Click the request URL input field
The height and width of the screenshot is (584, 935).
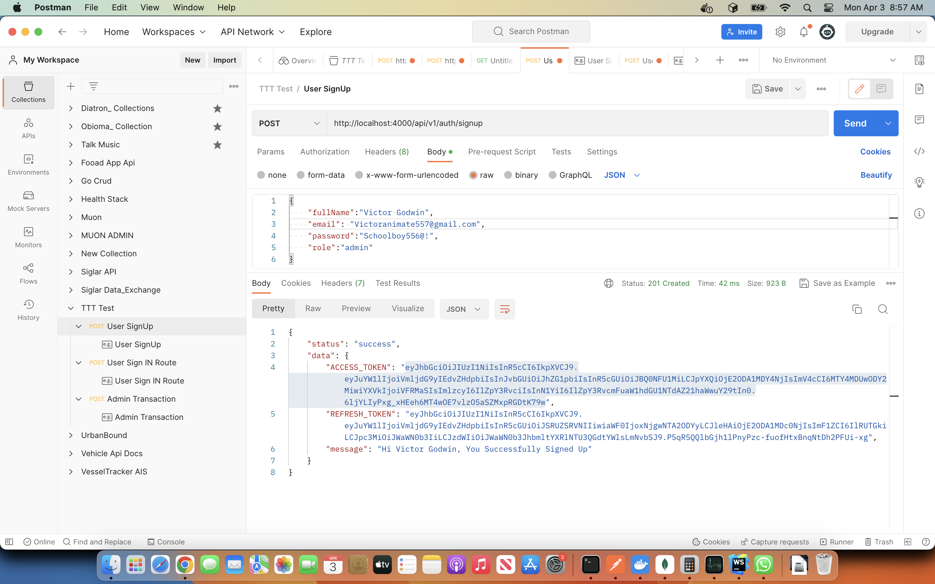tap(577, 123)
